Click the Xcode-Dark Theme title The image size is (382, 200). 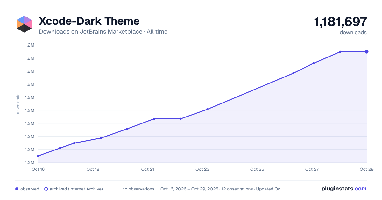coord(89,21)
